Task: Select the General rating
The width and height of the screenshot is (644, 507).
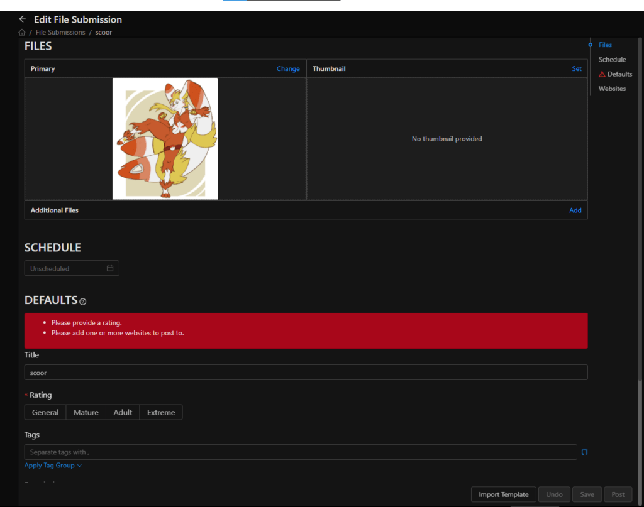Action: click(45, 412)
